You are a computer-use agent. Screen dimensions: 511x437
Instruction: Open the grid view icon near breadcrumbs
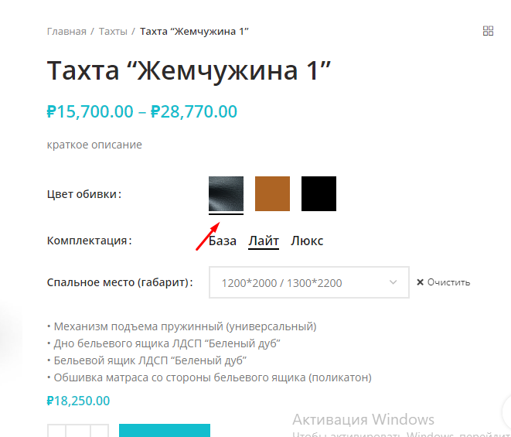[x=488, y=31]
